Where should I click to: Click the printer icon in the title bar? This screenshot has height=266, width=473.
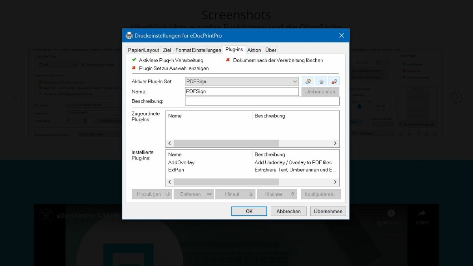point(129,35)
